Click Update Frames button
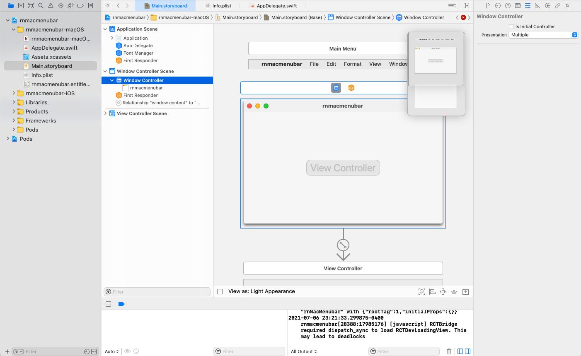This screenshot has width=581, height=356. [421, 291]
